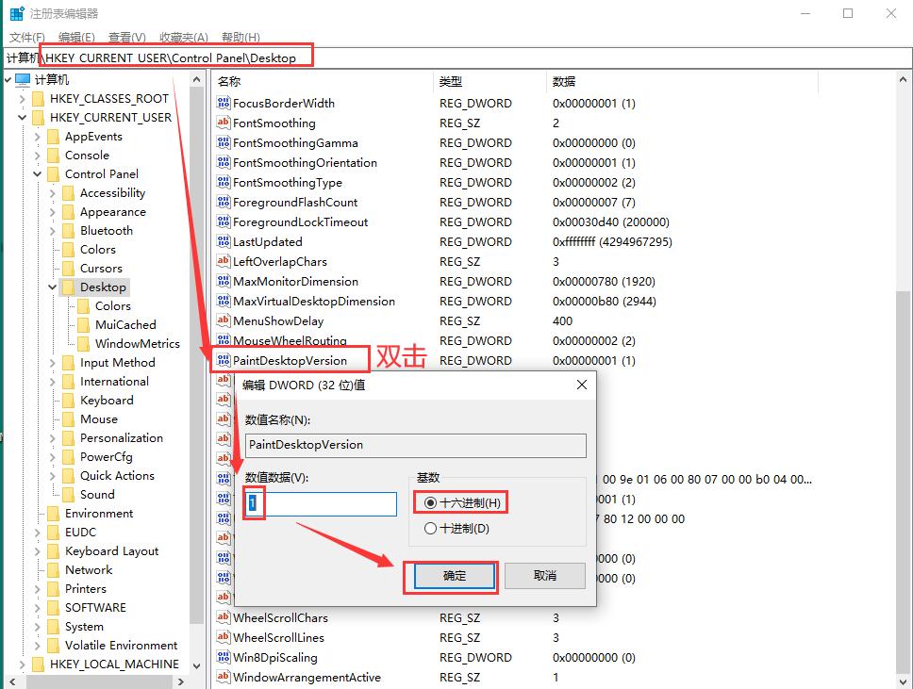
Task: Click the value data (数值数据) input field
Action: pos(321,504)
